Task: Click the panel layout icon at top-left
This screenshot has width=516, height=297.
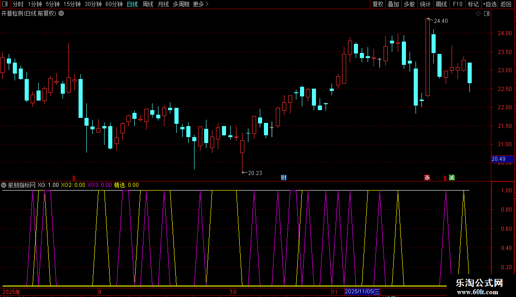Action: pyautogui.click(x=5, y=4)
